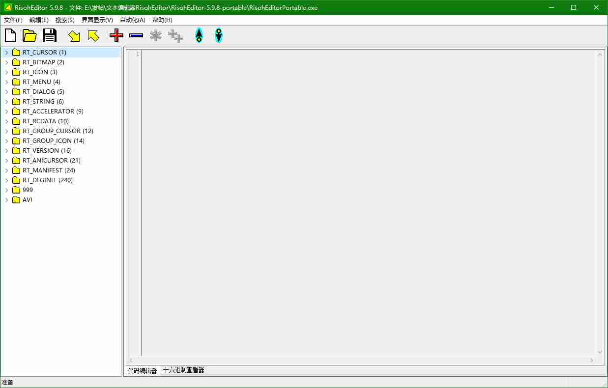Select RT_GROUP_CURSOR (12) in tree
This screenshot has height=388, width=608.
58,131
